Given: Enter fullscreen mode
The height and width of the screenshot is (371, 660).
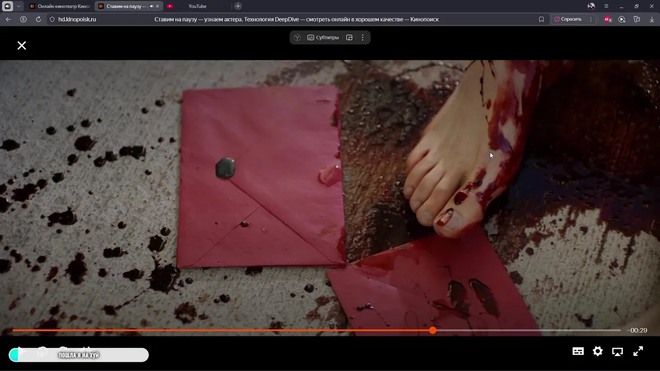Looking at the screenshot, I should [638, 351].
